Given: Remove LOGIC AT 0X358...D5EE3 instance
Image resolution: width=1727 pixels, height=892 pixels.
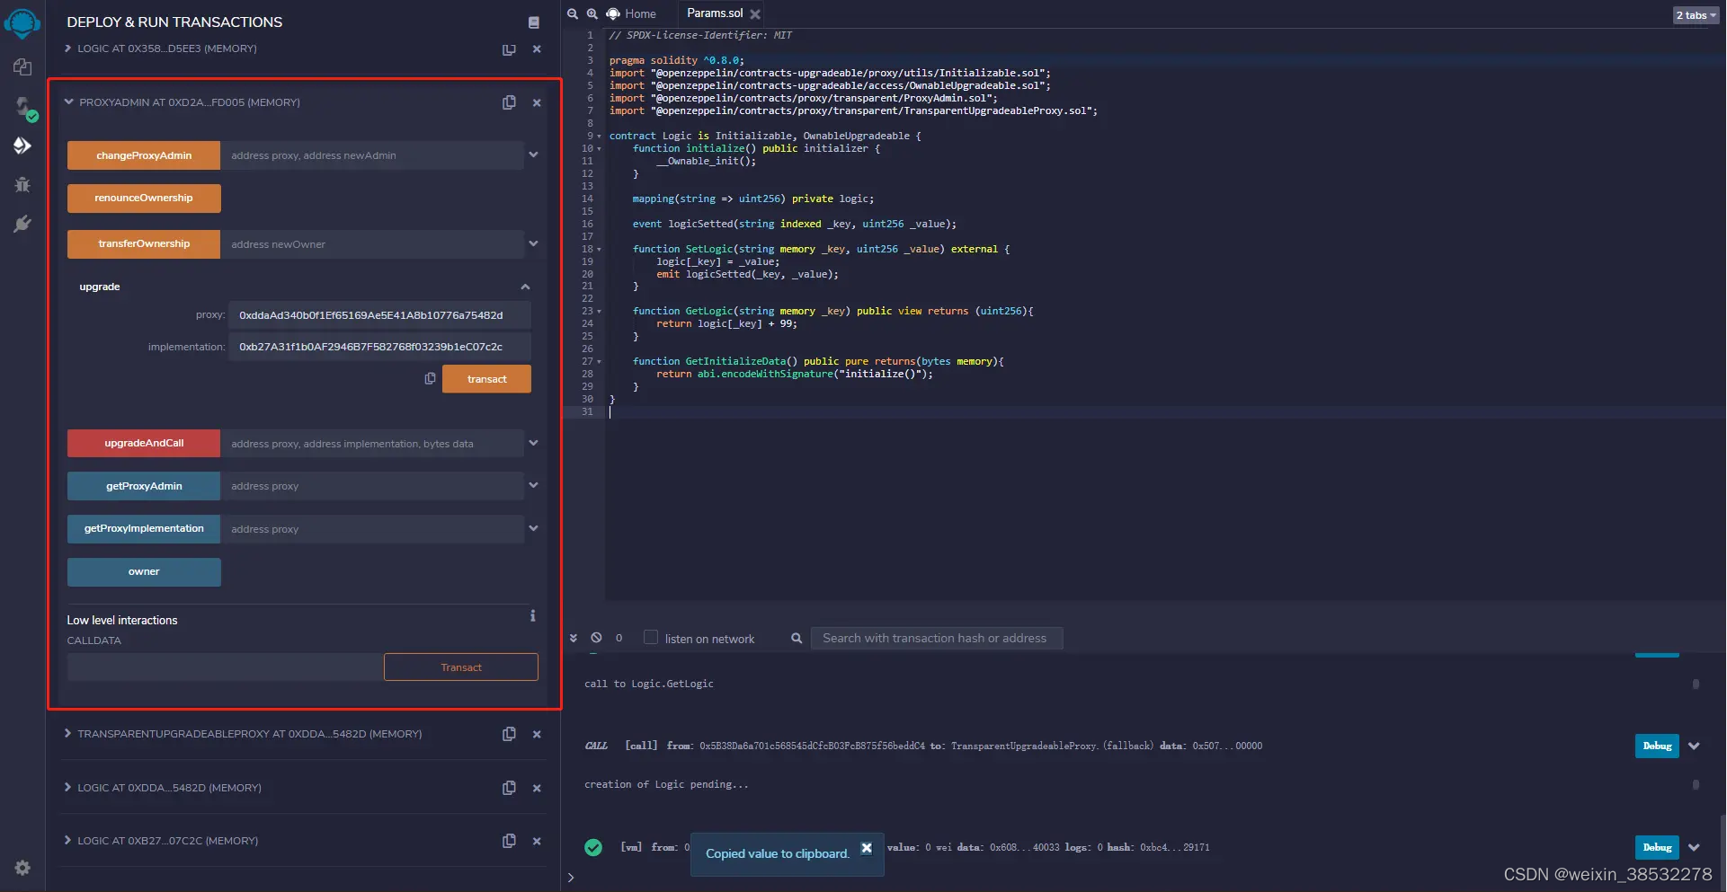Looking at the screenshot, I should pyautogui.click(x=537, y=49).
